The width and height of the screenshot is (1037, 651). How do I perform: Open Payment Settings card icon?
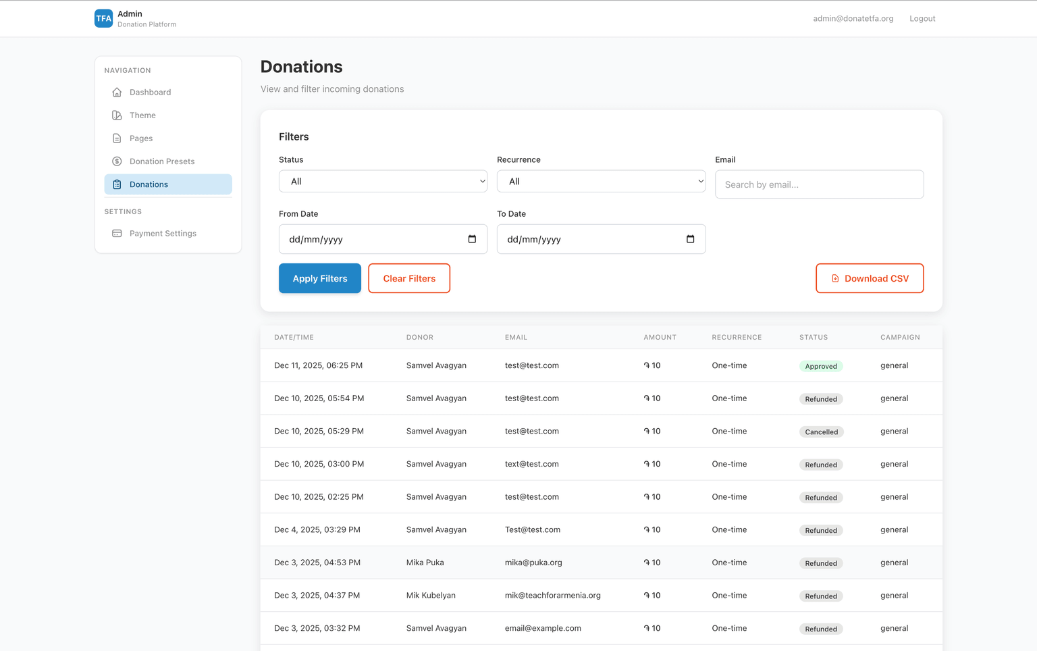coord(116,233)
